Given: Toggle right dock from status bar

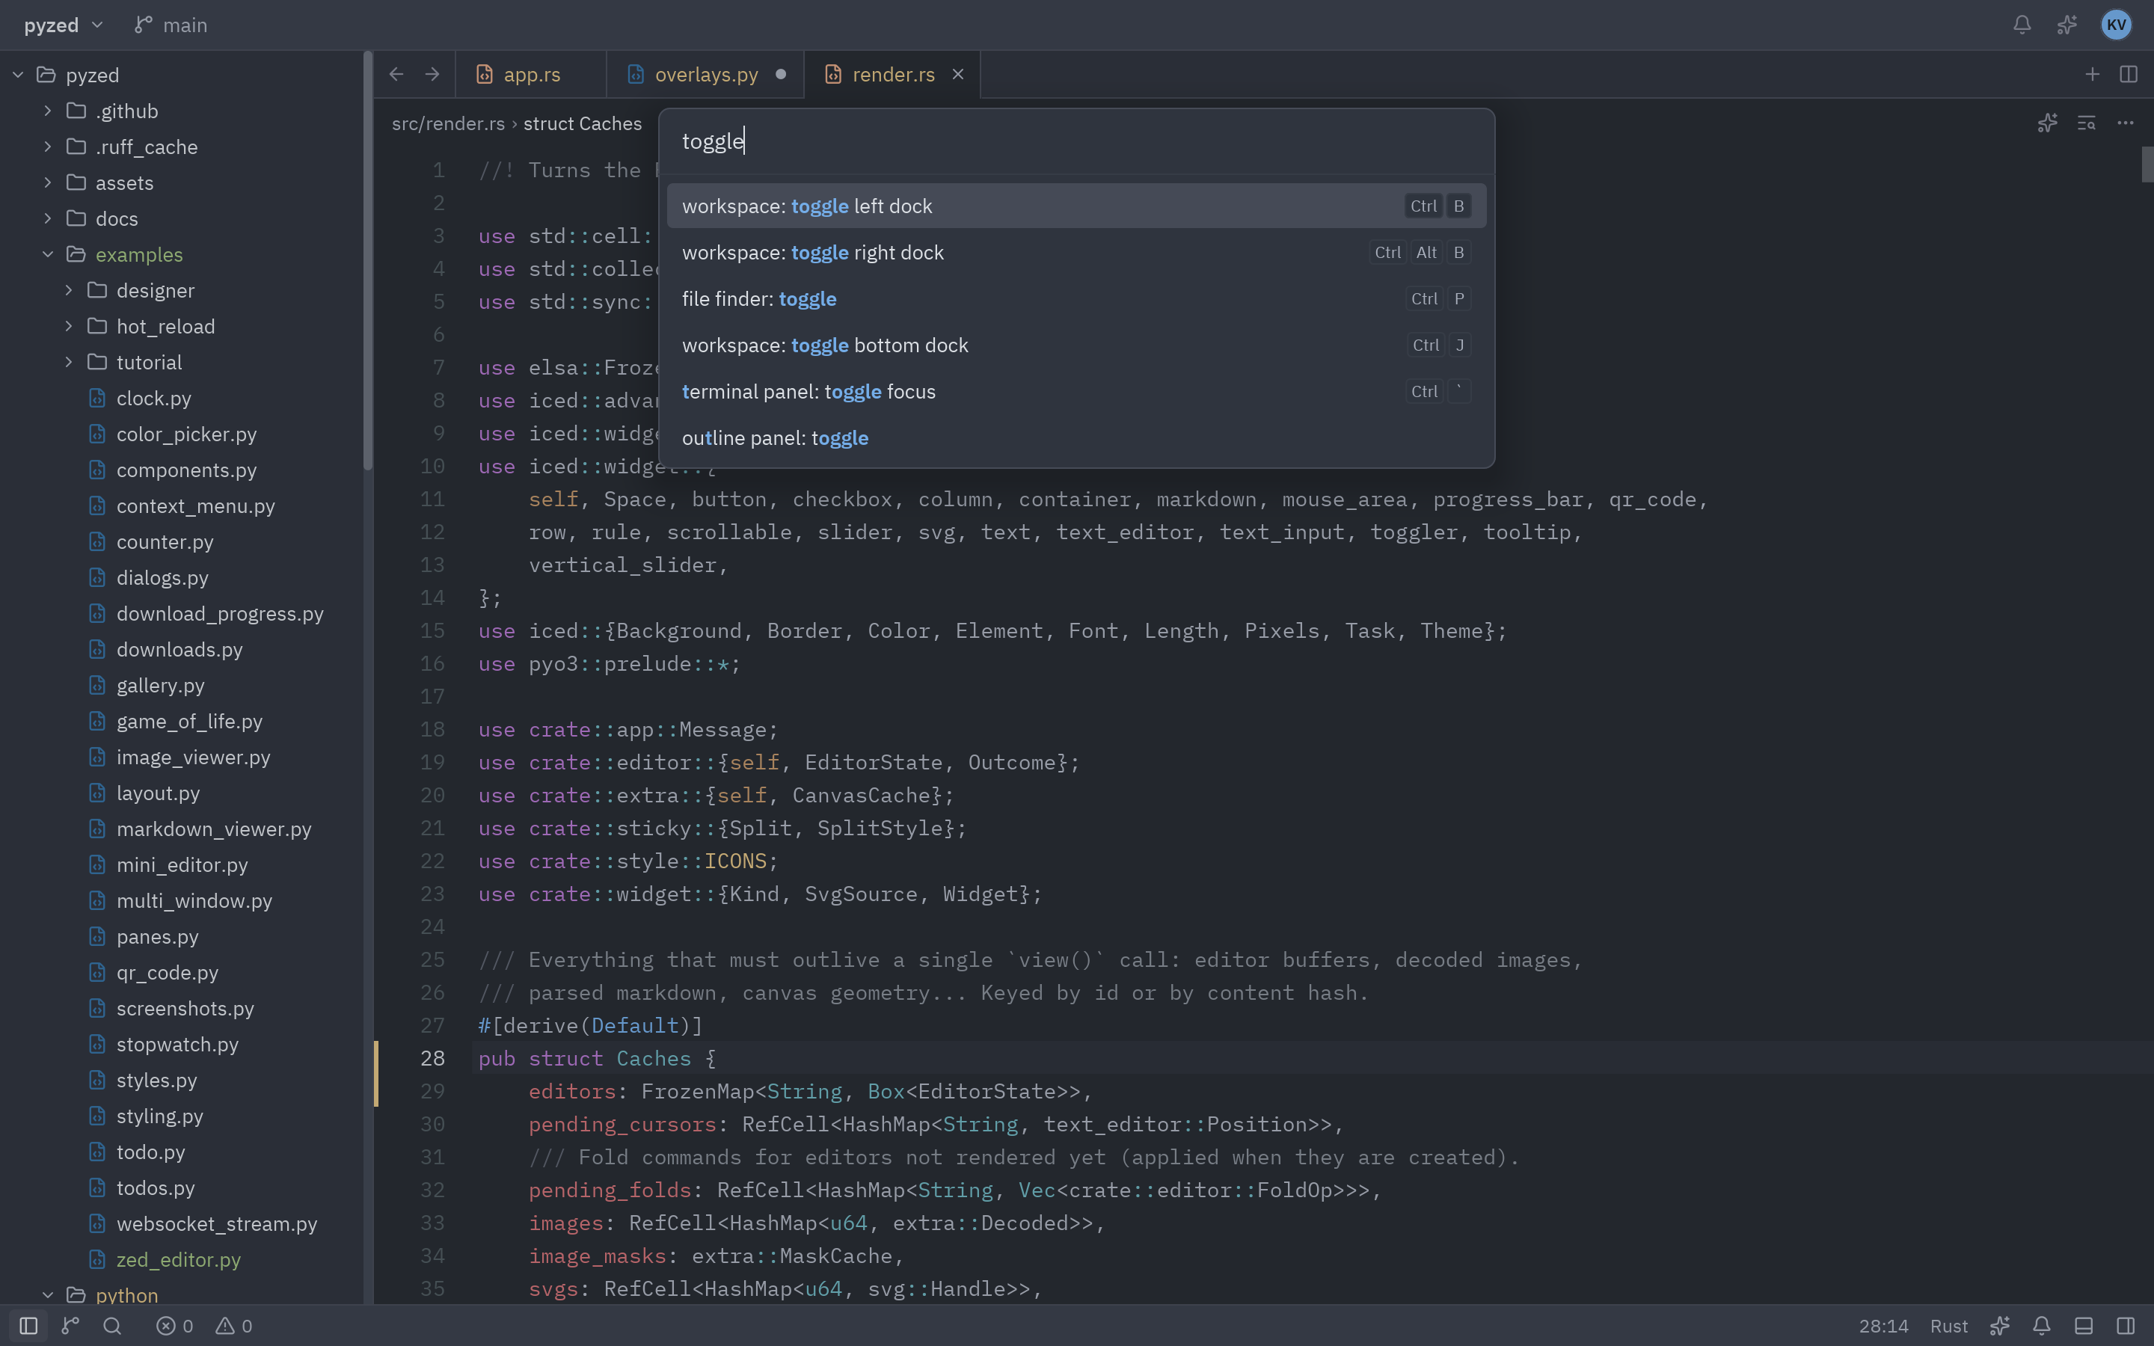Looking at the screenshot, I should [x=2126, y=1326].
